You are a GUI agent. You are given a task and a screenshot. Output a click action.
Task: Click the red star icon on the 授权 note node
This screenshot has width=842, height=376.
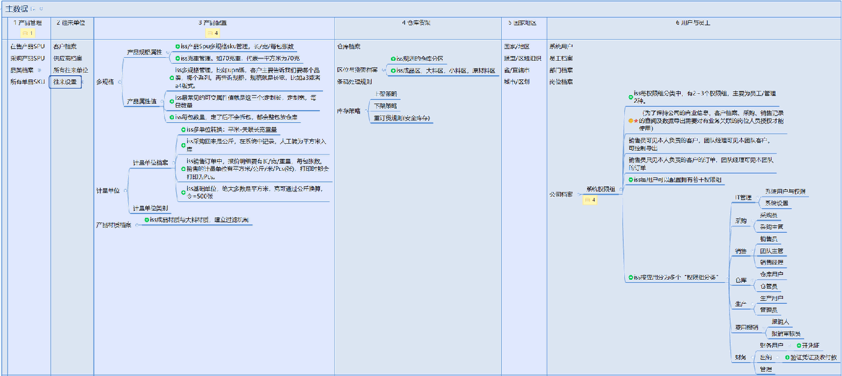636,120
